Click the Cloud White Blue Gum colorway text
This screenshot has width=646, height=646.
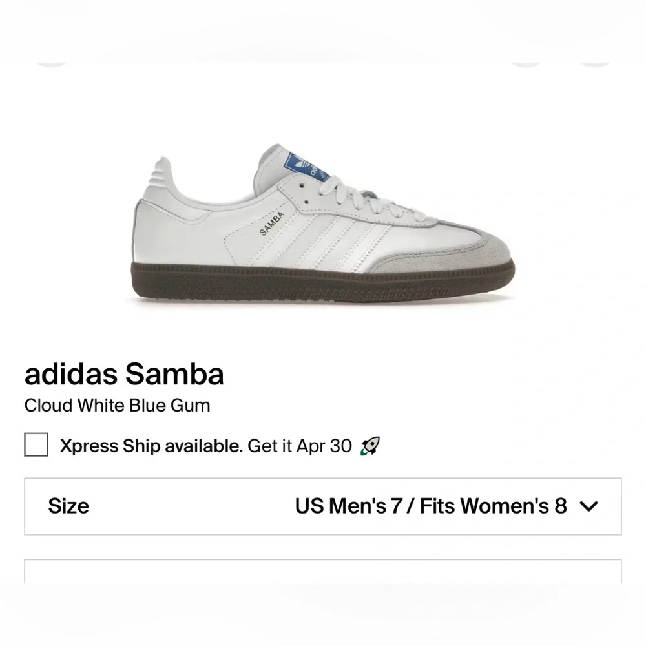click(x=118, y=406)
